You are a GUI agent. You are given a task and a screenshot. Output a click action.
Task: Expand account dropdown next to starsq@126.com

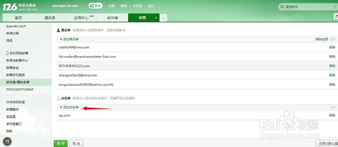pyautogui.click(x=81, y=6)
